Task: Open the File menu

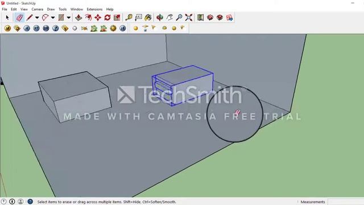Action: pos(5,9)
